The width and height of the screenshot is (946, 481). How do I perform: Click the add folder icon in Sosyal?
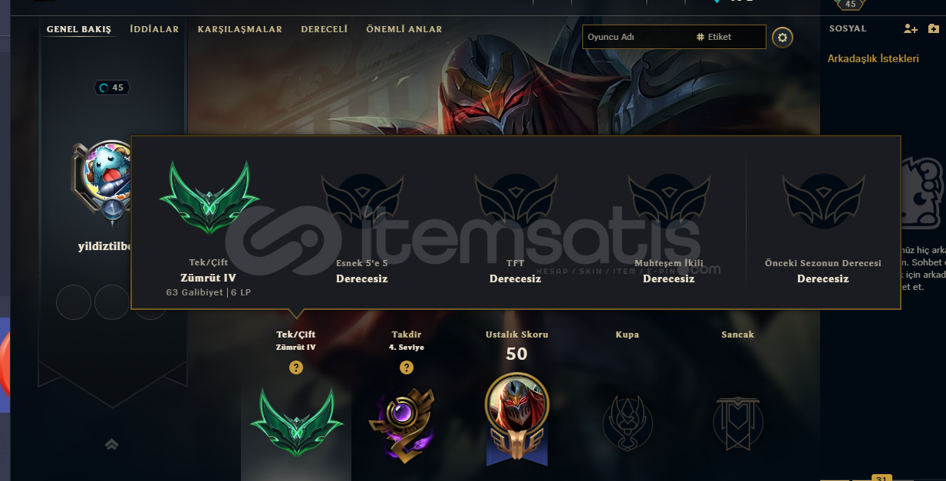click(x=933, y=28)
